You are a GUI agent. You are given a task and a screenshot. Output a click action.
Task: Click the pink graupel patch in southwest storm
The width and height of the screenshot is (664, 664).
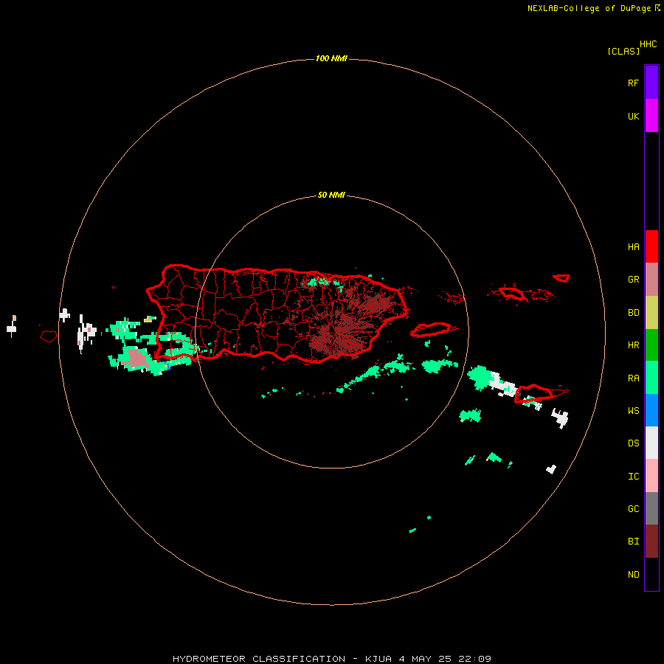tap(136, 358)
